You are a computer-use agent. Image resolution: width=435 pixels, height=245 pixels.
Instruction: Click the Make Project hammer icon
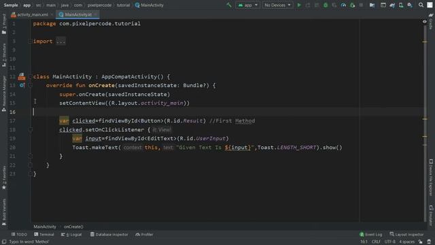229,5
